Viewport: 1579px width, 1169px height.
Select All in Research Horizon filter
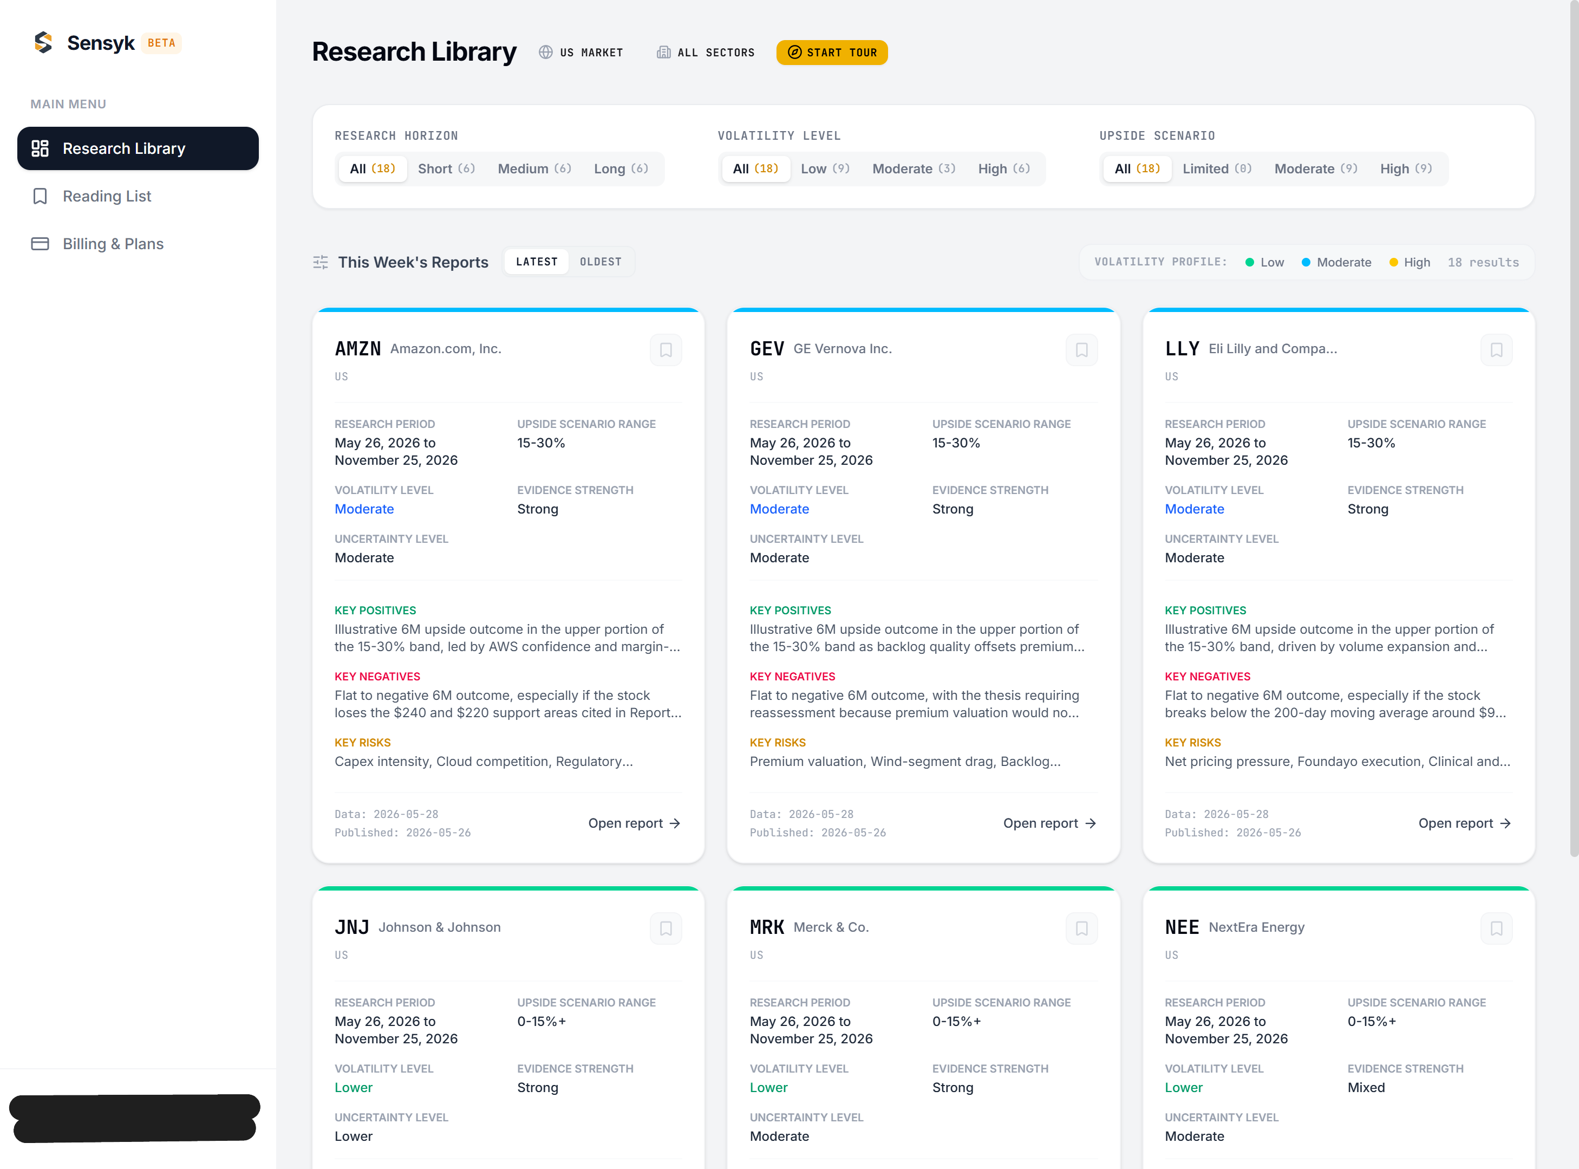click(373, 168)
